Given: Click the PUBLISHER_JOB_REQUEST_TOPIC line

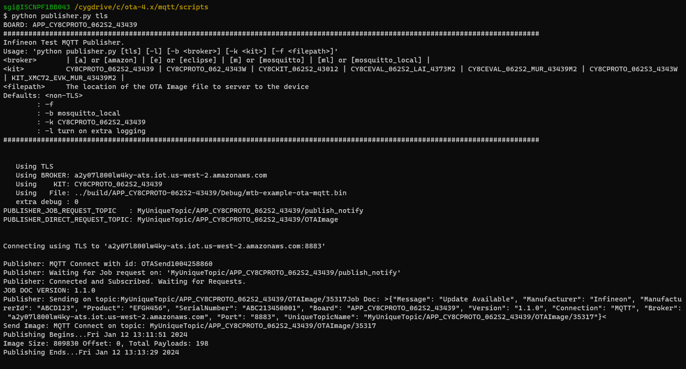Looking at the screenshot, I should pos(183,211).
